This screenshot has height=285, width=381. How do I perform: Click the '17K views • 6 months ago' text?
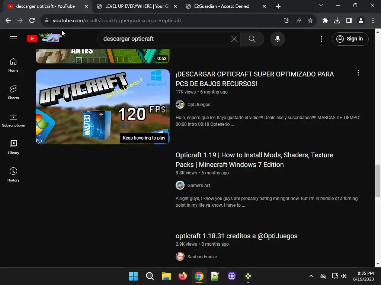[x=202, y=92]
